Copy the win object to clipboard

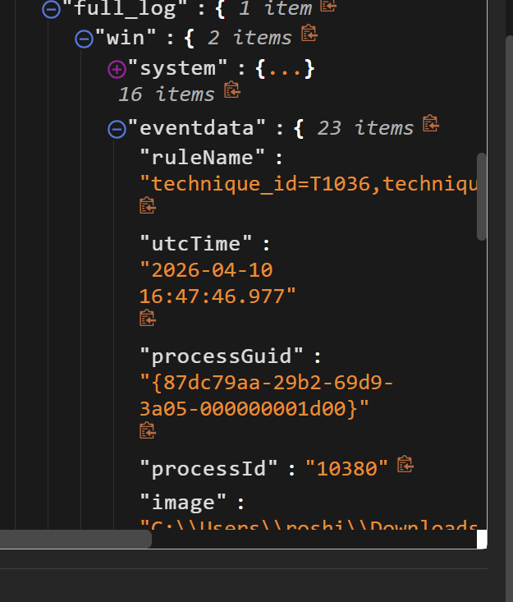pos(309,33)
